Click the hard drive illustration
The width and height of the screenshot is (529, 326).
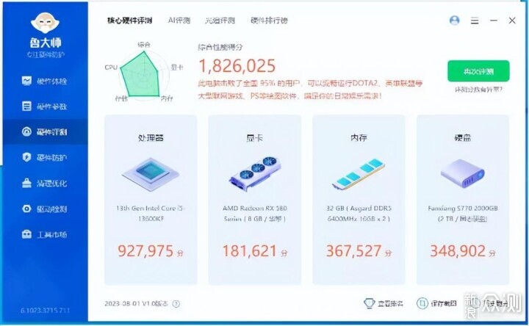tap(463, 173)
